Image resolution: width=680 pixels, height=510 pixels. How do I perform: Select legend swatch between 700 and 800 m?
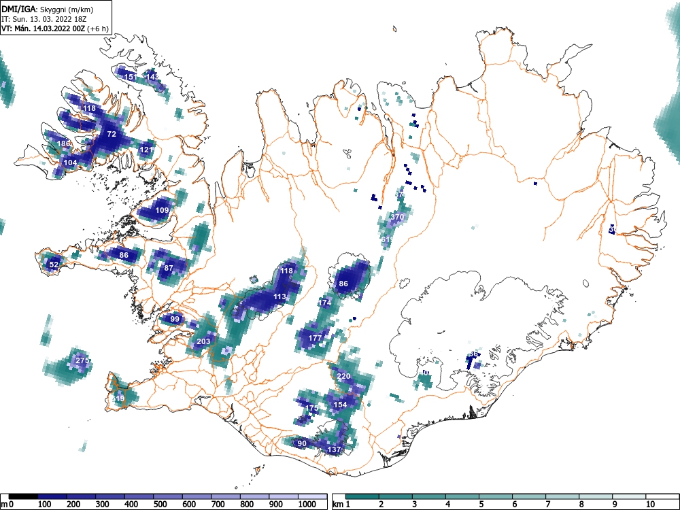226,496
